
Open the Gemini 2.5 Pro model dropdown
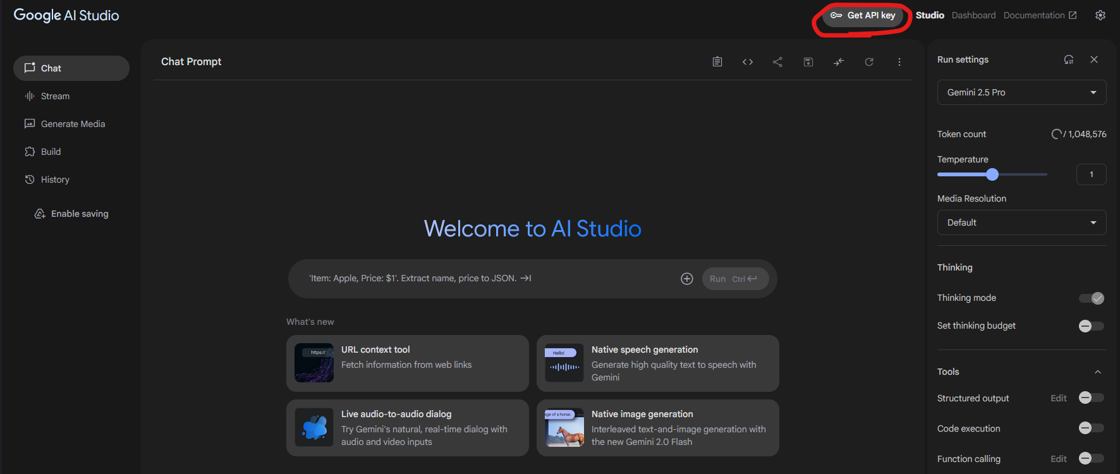[x=1021, y=92]
